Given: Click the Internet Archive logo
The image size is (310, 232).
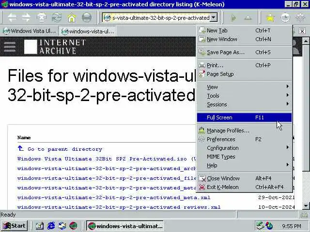Looking at the screenshot, I should [x=55, y=47].
